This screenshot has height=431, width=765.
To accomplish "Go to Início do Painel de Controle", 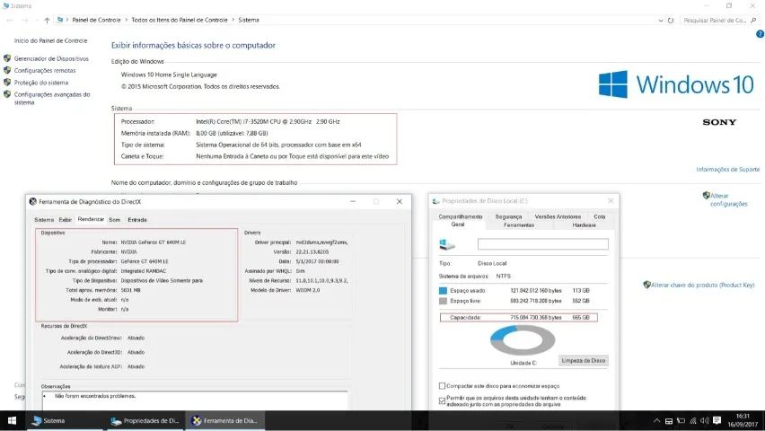I will 51,40.
